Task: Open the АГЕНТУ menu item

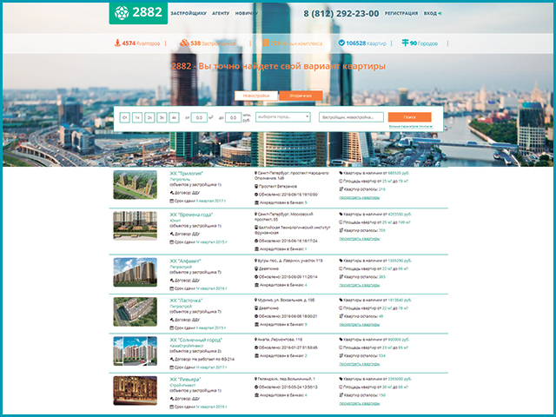Action: click(221, 14)
